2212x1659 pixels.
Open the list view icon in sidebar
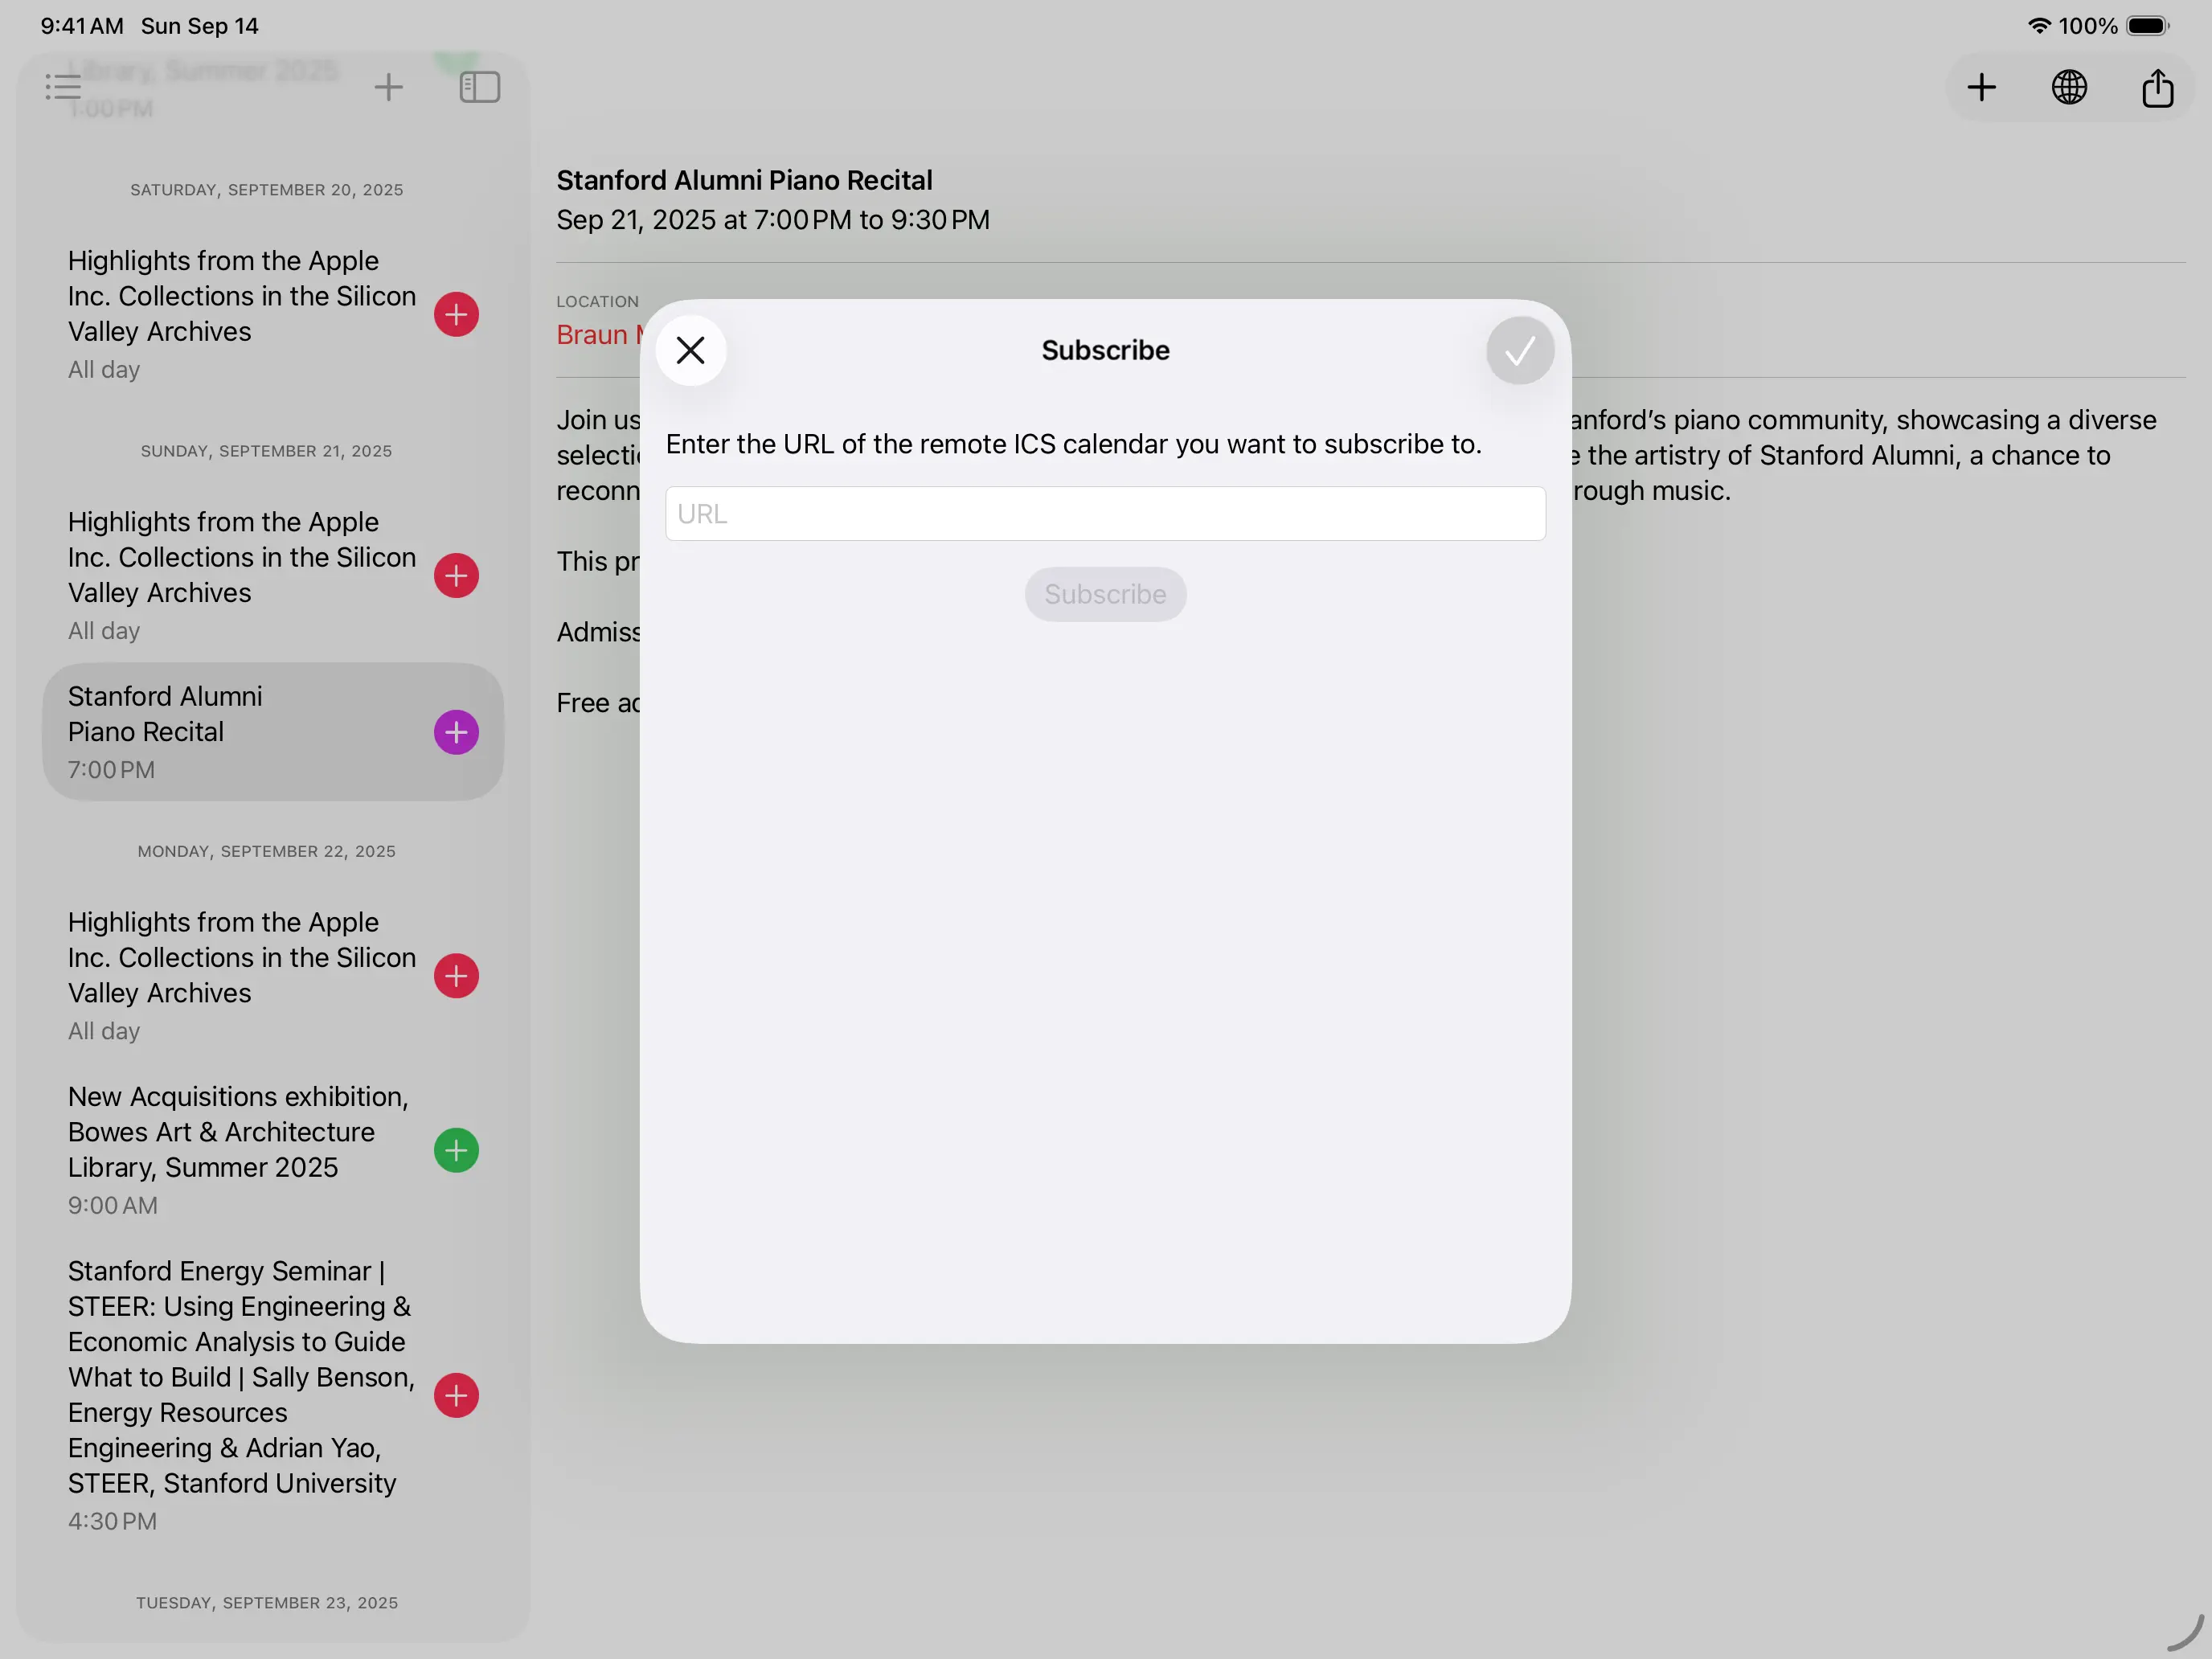63,87
